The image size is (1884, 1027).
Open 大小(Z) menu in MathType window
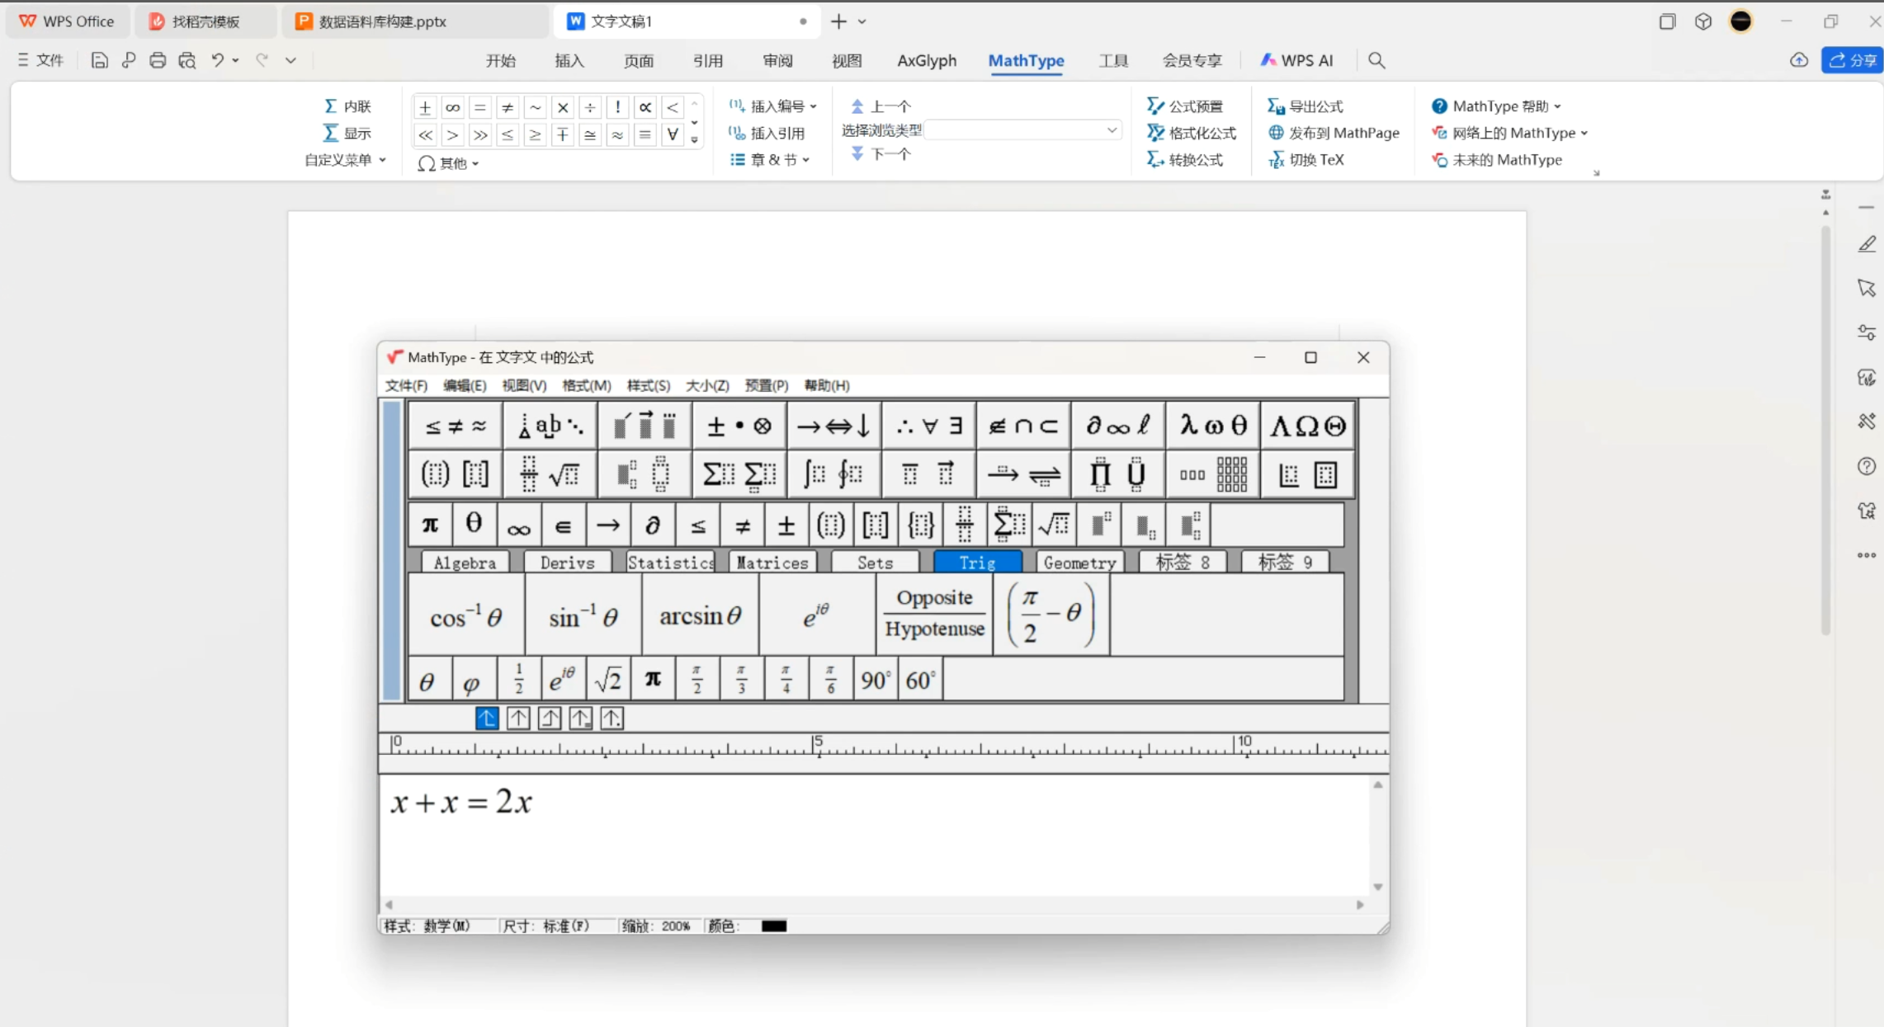coord(707,385)
